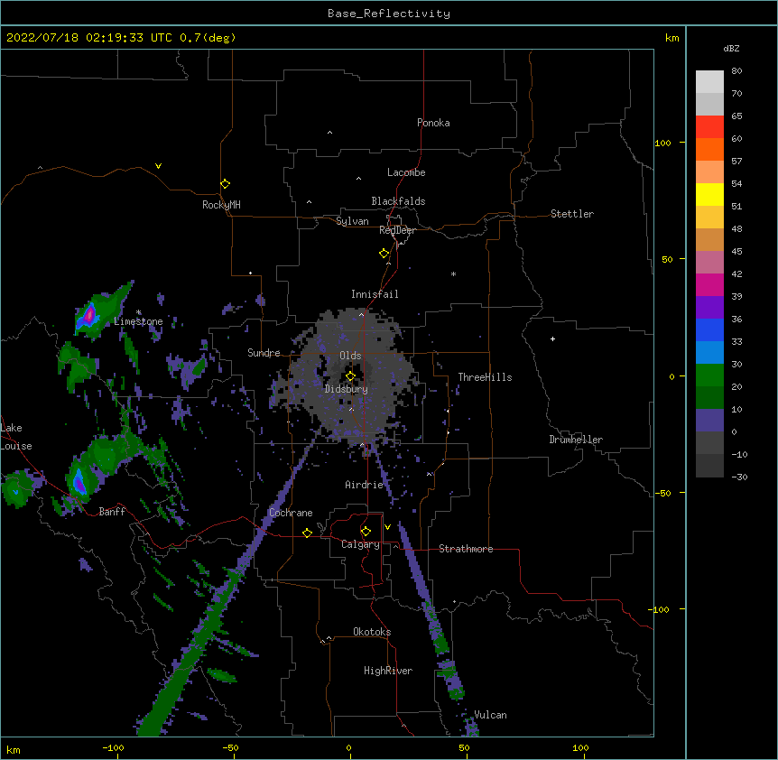Click the Didsbury city label
Viewport: 778px width, 760px height.
click(x=347, y=389)
